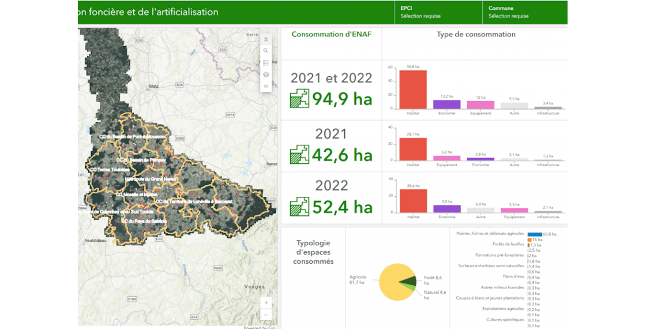Collapse map toolbar with double-up chevron
The image size is (646, 329).
point(266,40)
